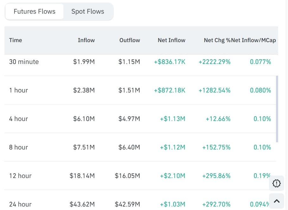Click the 4 hour row label
288x210 pixels.
click(18, 119)
